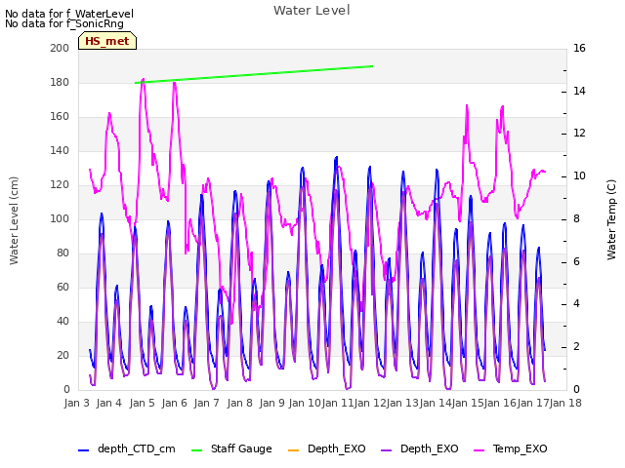Click the Jan 15 x-axis tick label
This screenshot has width=625, height=468.
click(x=468, y=403)
